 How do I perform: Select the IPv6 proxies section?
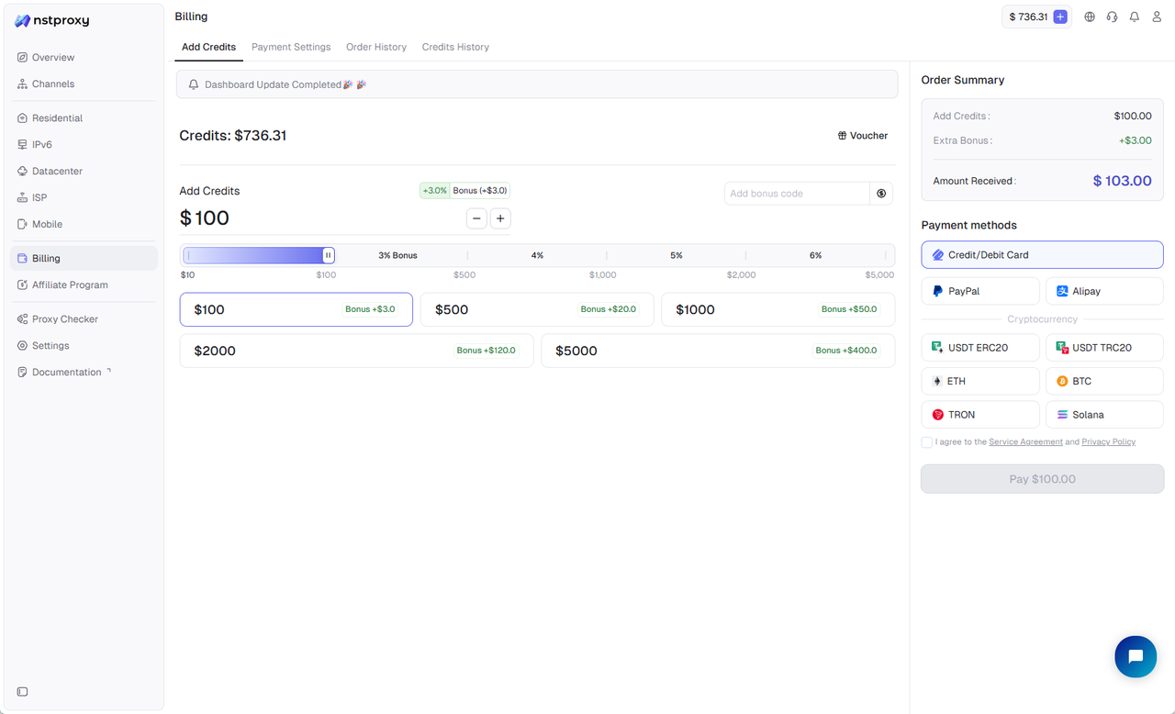(41, 144)
